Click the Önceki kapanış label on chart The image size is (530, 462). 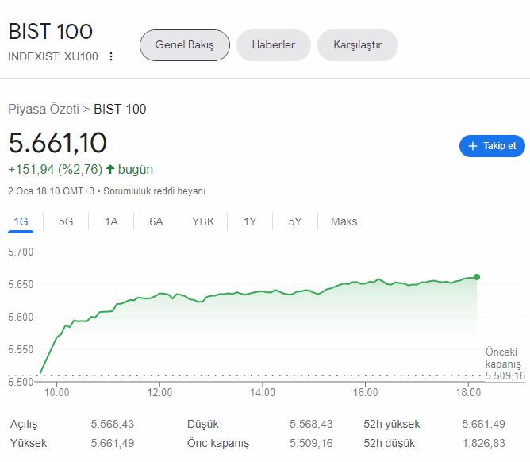point(502,357)
